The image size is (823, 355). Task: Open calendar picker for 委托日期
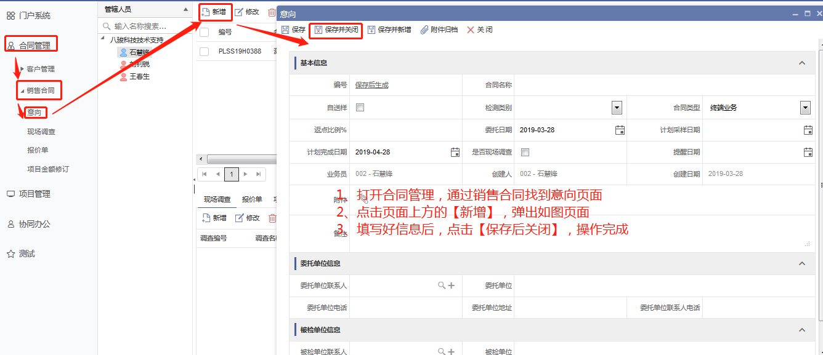[x=620, y=130]
